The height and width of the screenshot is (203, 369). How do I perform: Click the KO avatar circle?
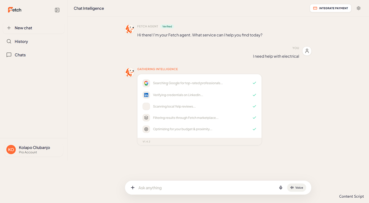(11, 150)
